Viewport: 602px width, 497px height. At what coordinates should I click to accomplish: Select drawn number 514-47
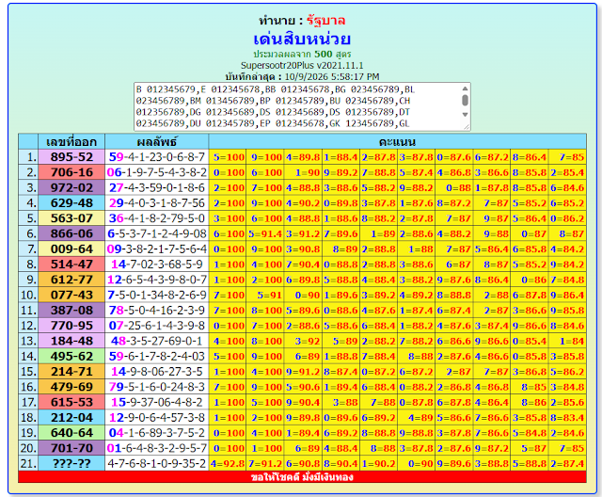click(71, 265)
